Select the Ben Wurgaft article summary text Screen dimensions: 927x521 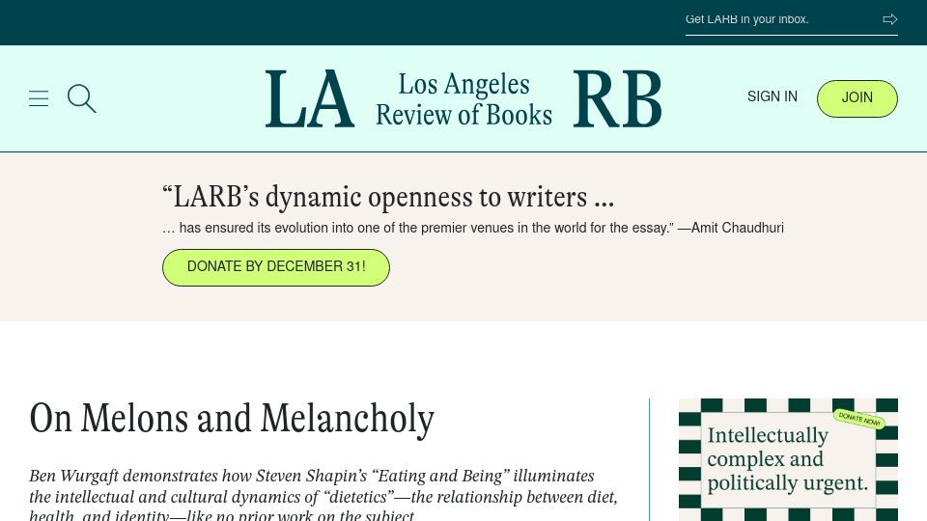tap(323, 494)
